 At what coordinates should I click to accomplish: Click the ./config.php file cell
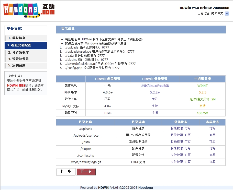coord(85,156)
